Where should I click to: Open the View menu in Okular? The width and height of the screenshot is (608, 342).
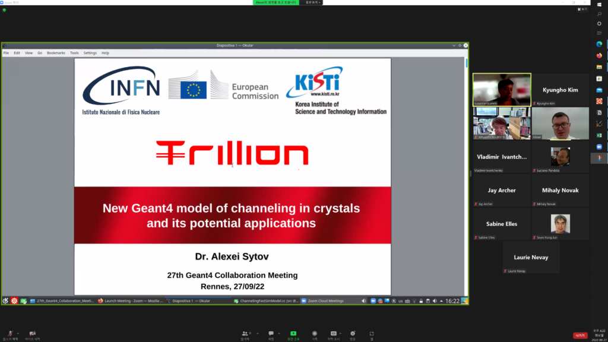pyautogui.click(x=28, y=53)
